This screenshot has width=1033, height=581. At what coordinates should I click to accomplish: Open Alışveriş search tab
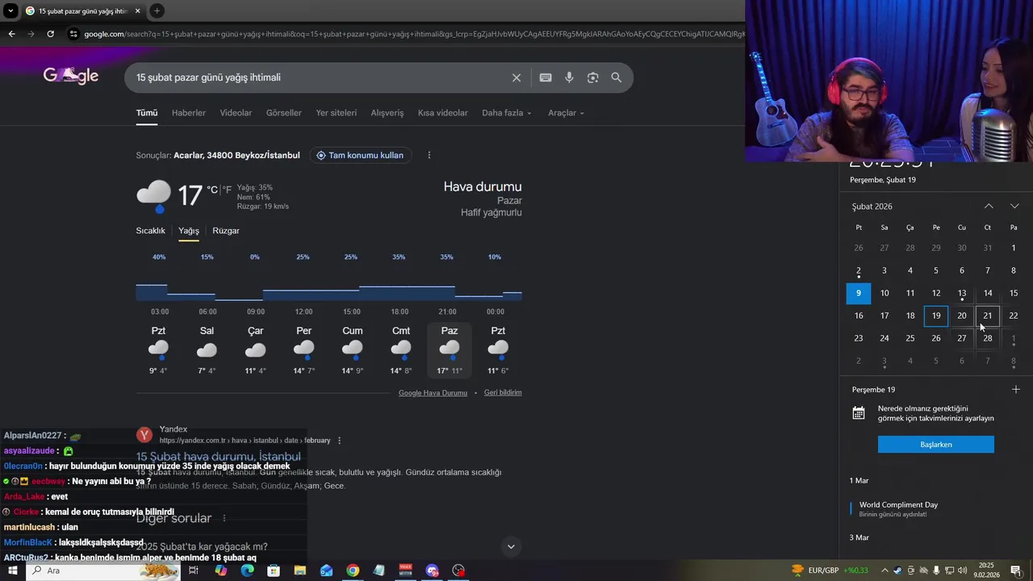tap(387, 113)
